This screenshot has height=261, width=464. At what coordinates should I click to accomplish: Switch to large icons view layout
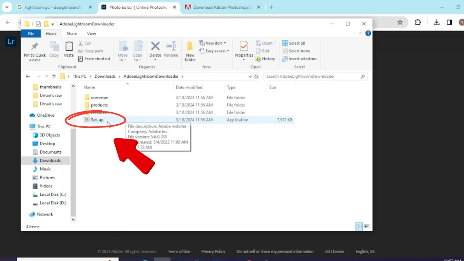(x=367, y=226)
